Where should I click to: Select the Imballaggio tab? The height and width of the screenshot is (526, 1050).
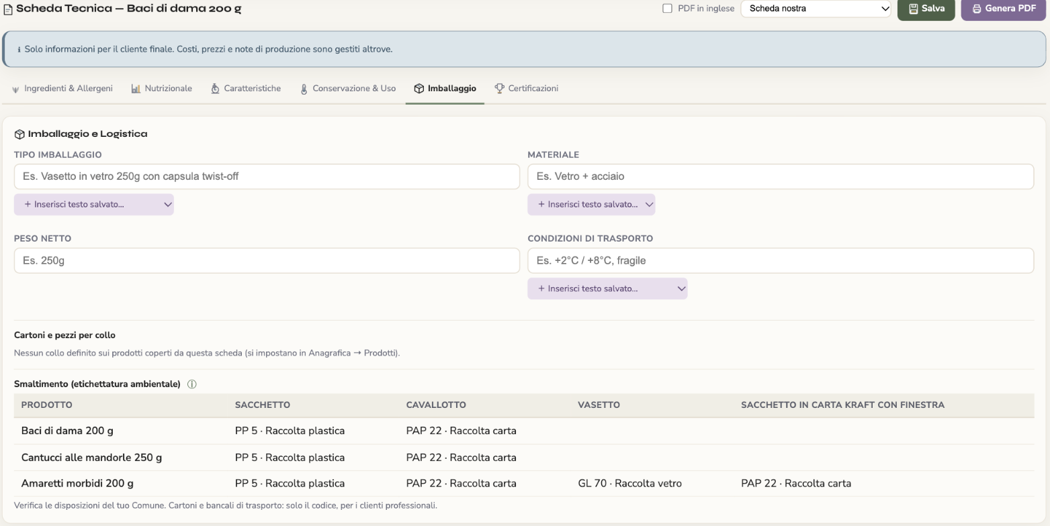point(445,89)
